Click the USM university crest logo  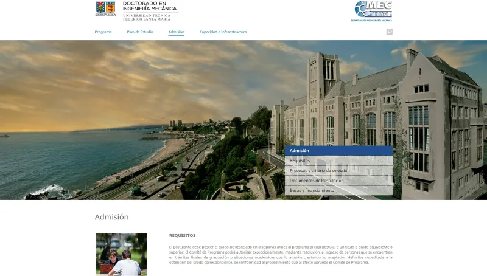coord(105,9)
